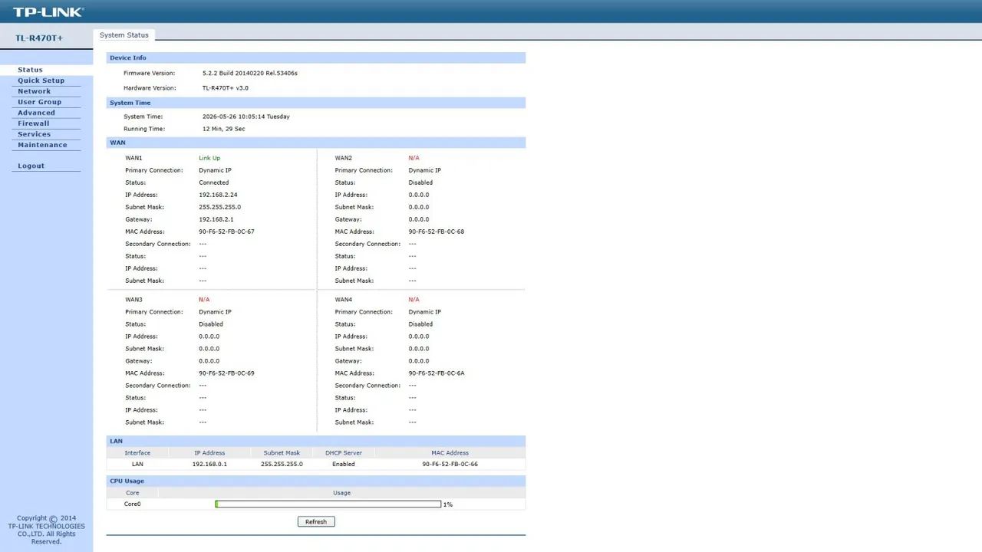Click the Core0 row label
The image size is (982, 552).
click(x=133, y=504)
